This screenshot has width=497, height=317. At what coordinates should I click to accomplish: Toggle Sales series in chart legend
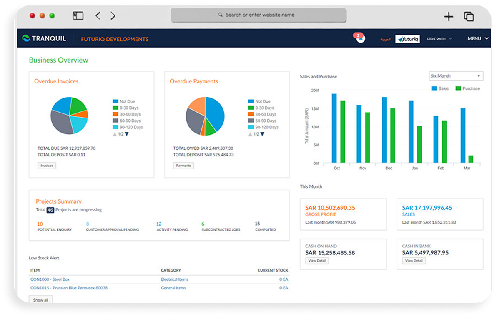[x=440, y=88]
